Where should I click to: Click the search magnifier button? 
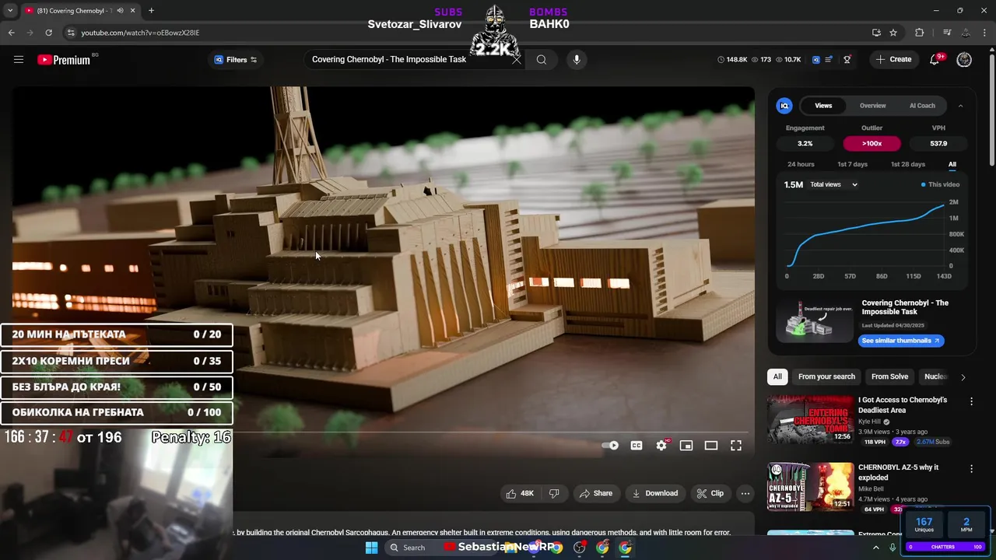[x=542, y=60]
